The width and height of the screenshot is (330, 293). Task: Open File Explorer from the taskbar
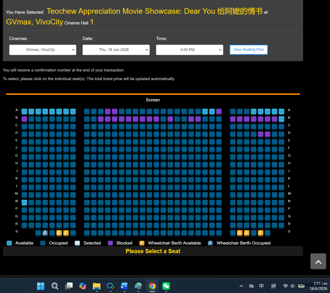(x=97, y=286)
